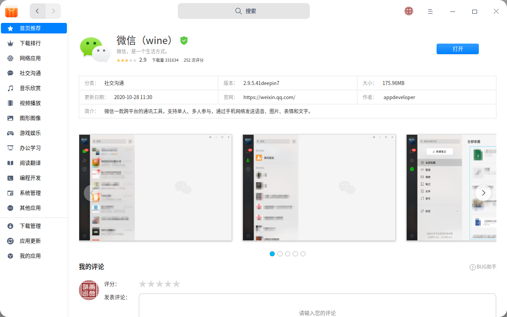Click the globe icon for 网络应用
Viewport: 507px width, 317px height.
point(11,58)
